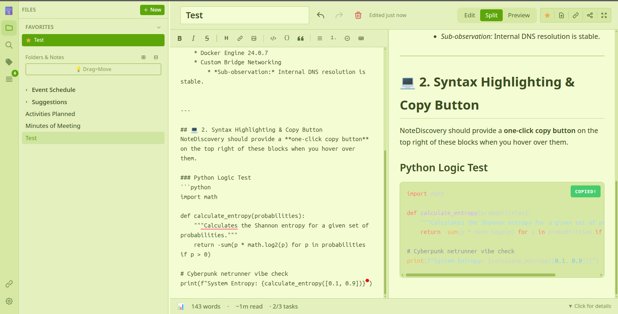Enter fullscreen mode from the top toolbar
The height and width of the screenshot is (314, 618).
tap(604, 15)
